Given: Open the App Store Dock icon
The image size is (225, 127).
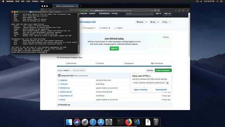Looking at the screenshot, I should (x=101, y=122).
